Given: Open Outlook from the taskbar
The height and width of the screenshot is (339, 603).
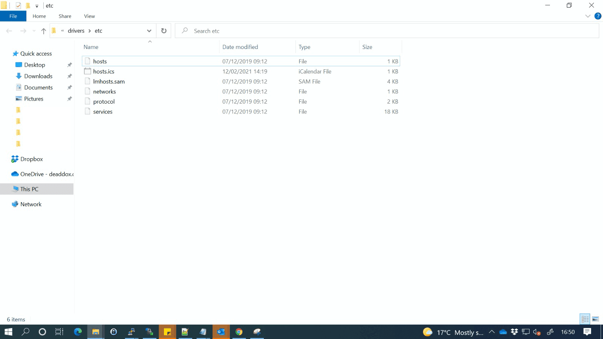Looking at the screenshot, I should (x=221, y=332).
